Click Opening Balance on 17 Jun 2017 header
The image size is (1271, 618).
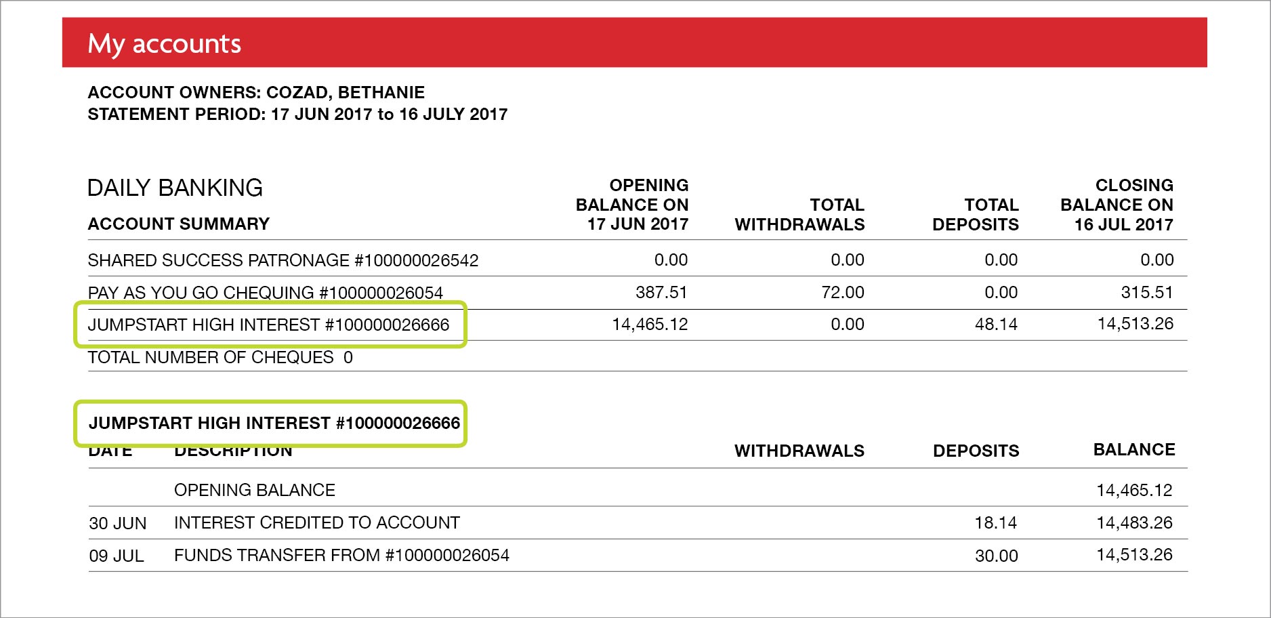[x=632, y=205]
